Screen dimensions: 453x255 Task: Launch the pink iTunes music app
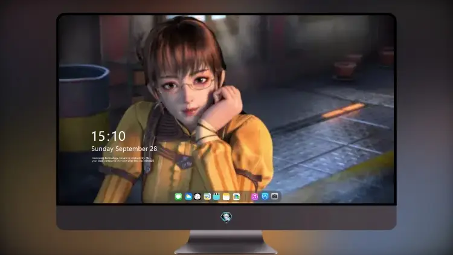pos(254,197)
